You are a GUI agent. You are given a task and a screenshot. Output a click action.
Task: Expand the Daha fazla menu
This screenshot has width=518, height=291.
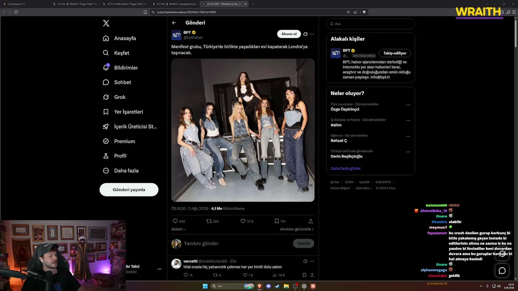pos(121,171)
